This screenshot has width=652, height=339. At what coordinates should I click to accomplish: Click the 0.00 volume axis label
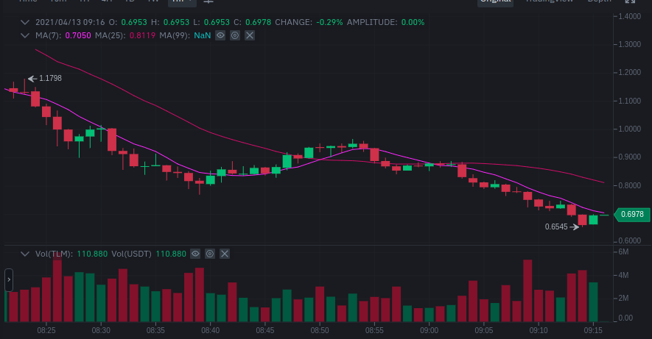(x=625, y=318)
